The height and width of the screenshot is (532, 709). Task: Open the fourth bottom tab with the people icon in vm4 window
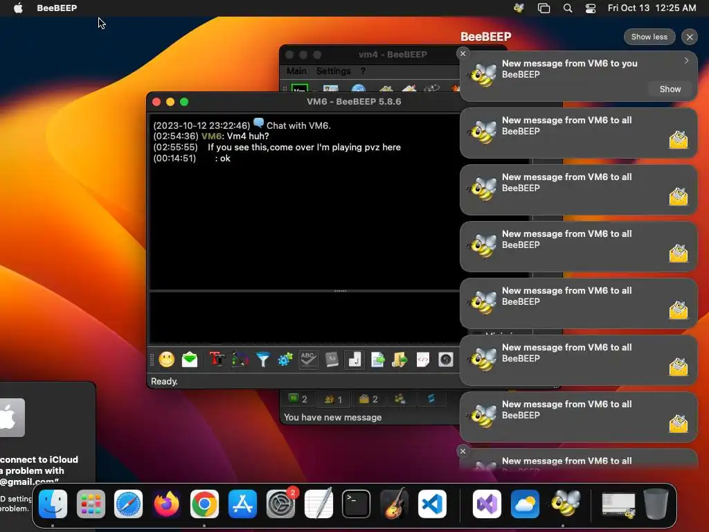400,399
